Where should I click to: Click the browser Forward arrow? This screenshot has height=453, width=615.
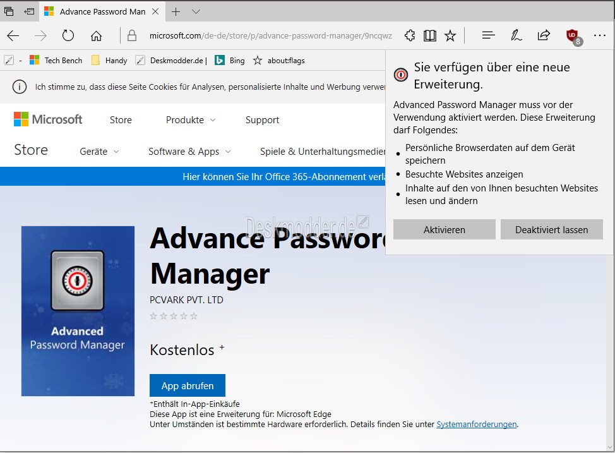pyautogui.click(x=40, y=36)
